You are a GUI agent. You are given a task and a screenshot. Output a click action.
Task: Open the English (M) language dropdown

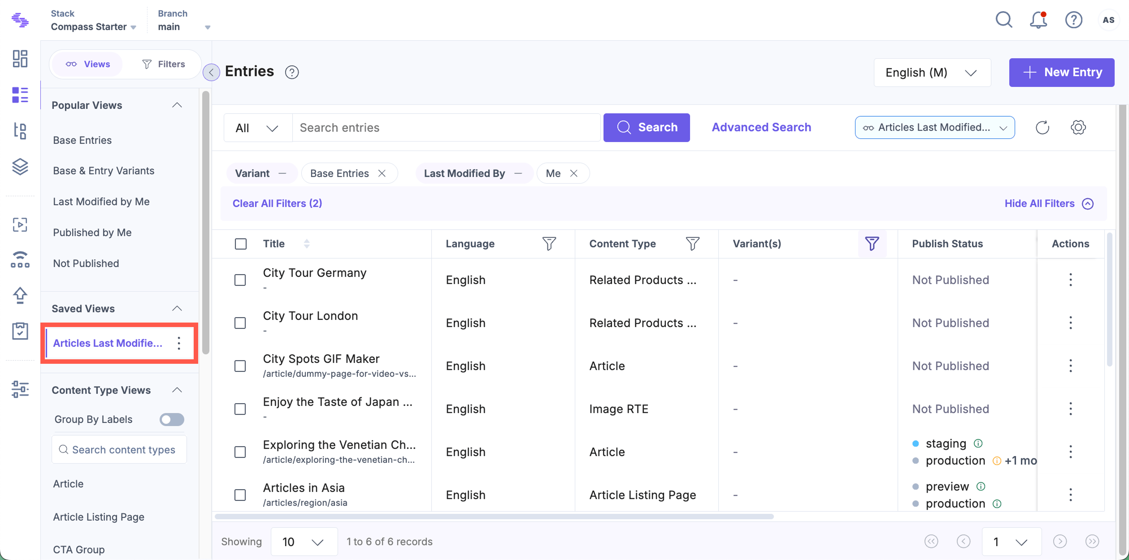932,72
